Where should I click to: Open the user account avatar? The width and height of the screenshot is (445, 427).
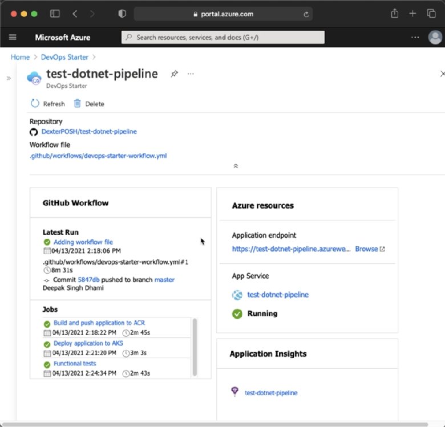coord(435,38)
